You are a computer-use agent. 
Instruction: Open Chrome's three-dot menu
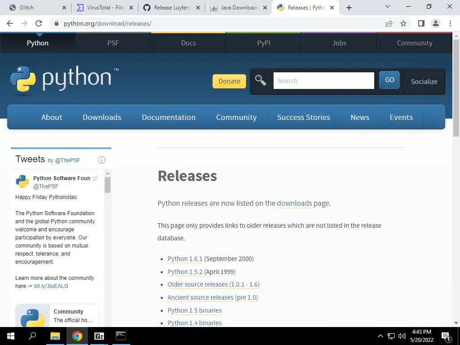click(450, 23)
